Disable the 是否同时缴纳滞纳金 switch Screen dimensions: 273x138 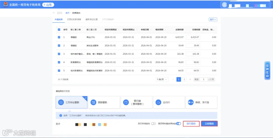click(x=178, y=124)
